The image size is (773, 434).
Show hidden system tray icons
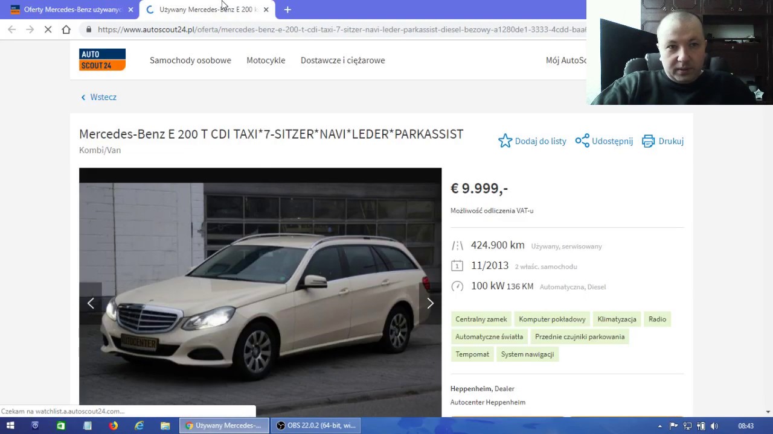tap(660, 426)
